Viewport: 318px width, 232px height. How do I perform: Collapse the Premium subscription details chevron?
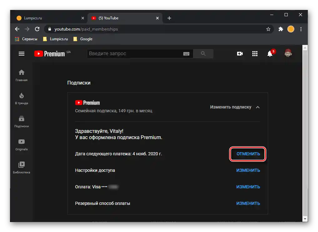pos(258,107)
